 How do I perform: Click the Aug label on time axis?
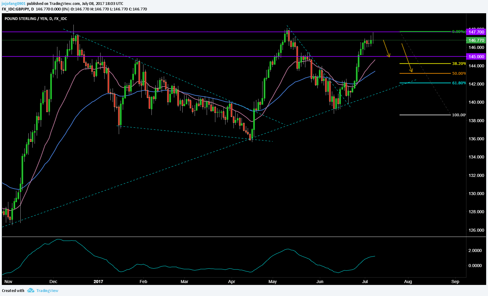408,282
